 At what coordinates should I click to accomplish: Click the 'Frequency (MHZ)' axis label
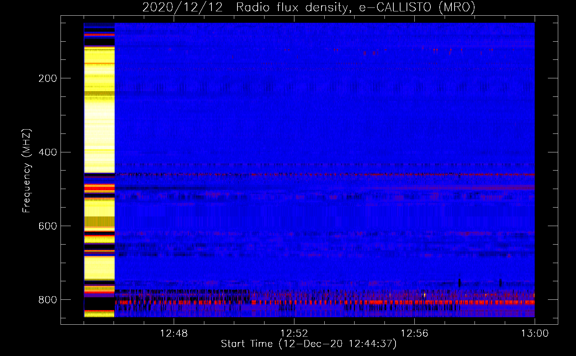tap(27, 171)
